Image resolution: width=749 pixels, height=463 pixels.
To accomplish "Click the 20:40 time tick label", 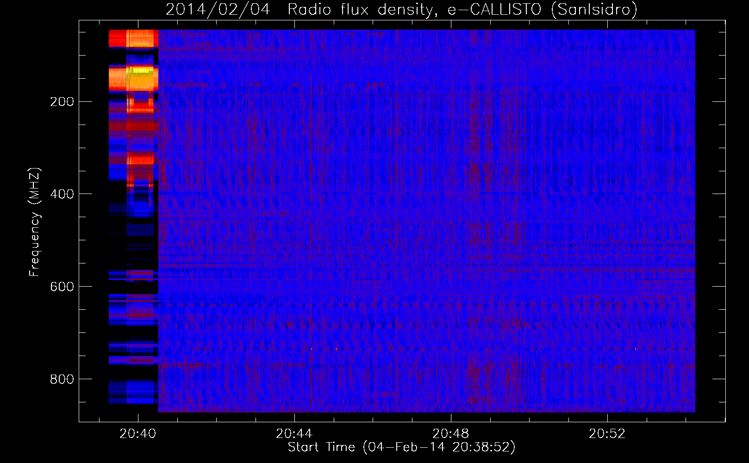I will [x=138, y=434].
